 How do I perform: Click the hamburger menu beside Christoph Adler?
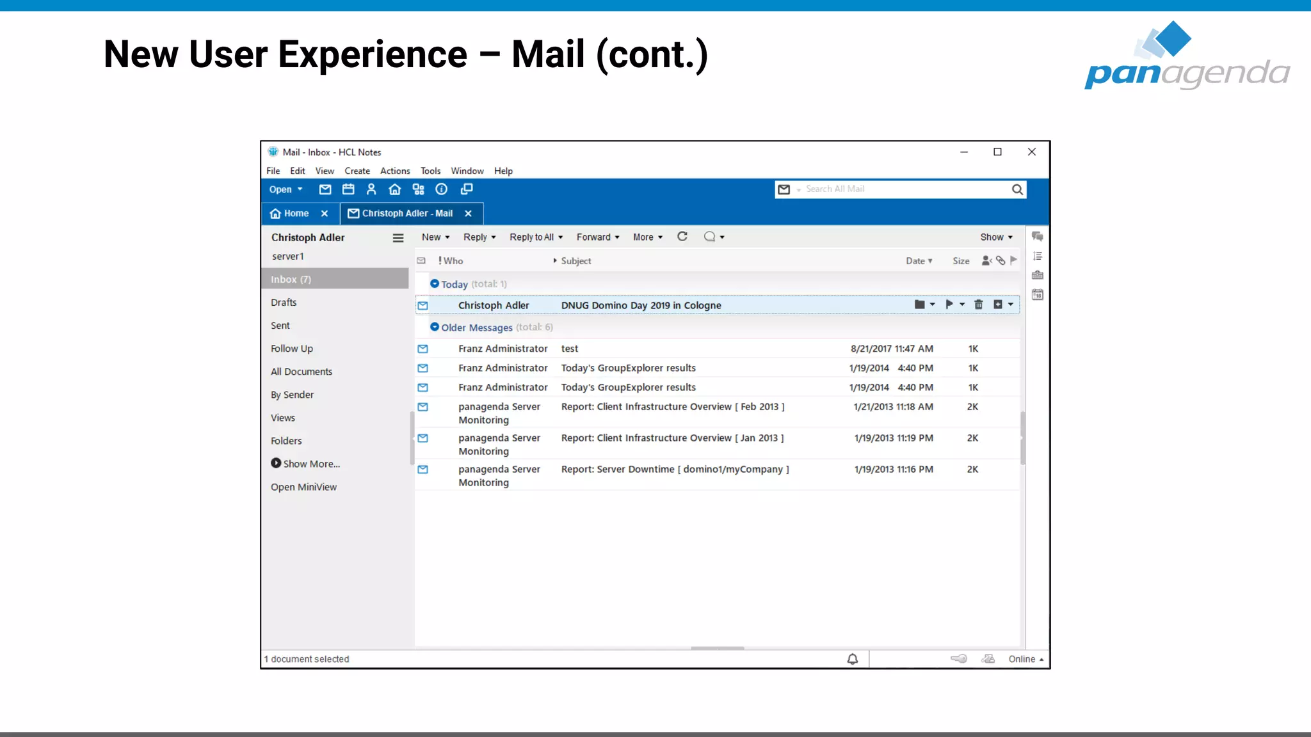pyautogui.click(x=398, y=238)
